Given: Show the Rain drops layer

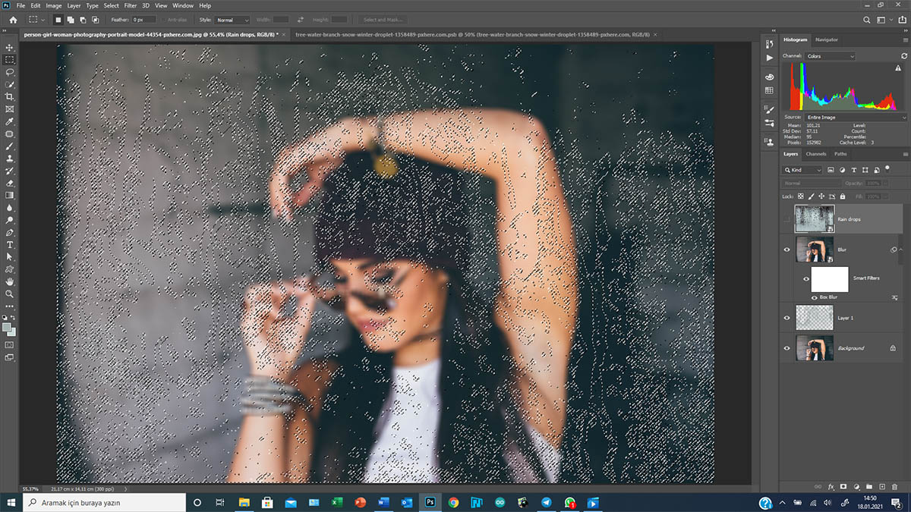Looking at the screenshot, I should coord(786,219).
